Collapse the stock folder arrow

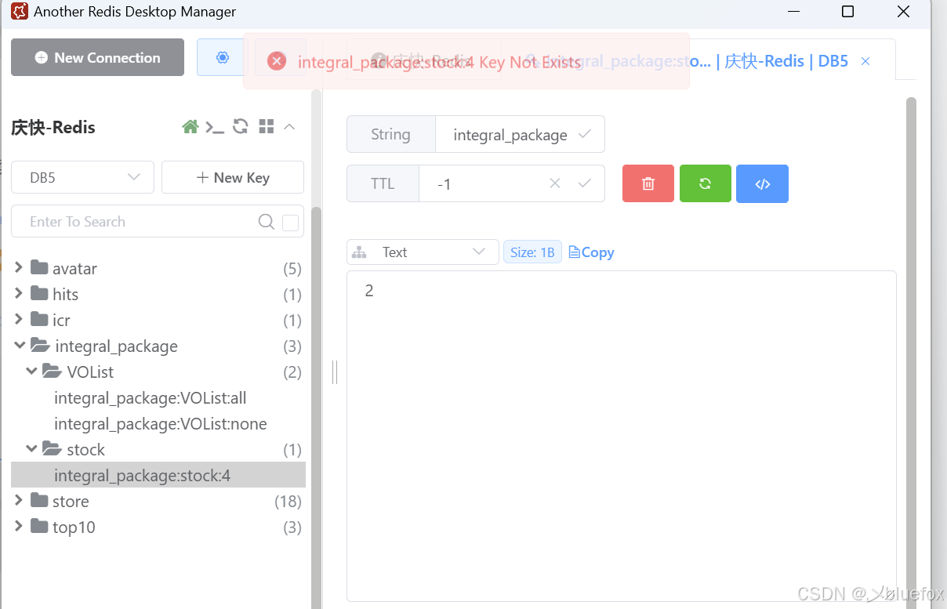pos(31,449)
